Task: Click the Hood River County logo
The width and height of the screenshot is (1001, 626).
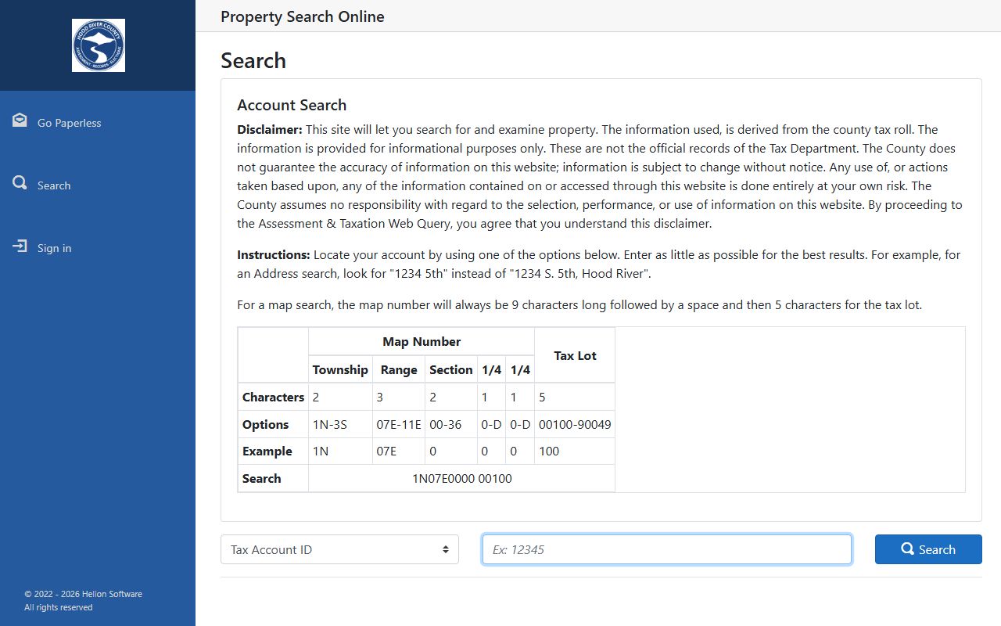Action: coord(99,45)
